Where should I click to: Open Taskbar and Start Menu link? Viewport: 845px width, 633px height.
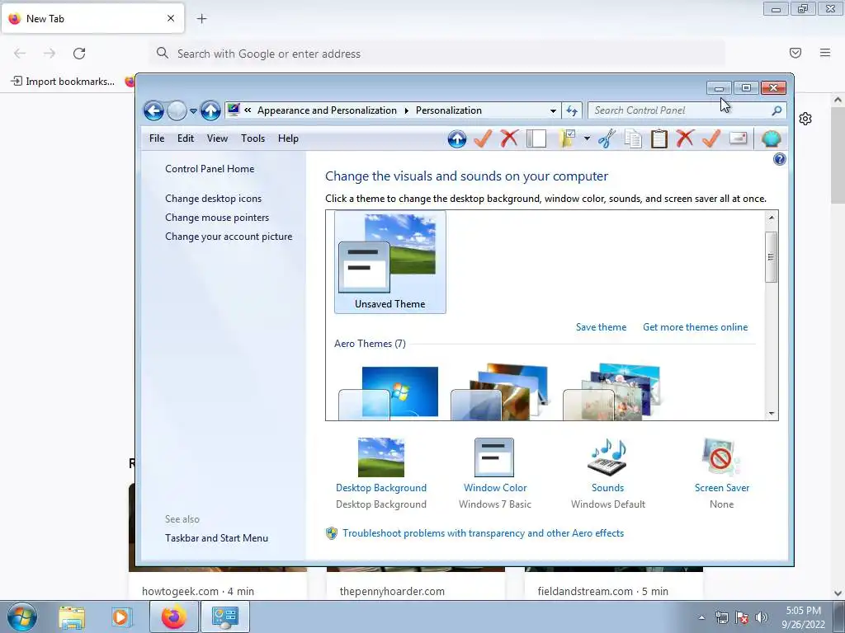pyautogui.click(x=217, y=538)
